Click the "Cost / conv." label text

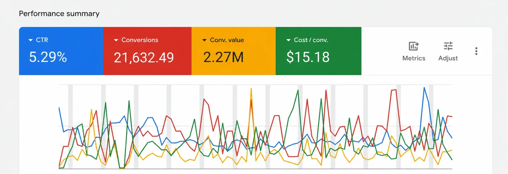[311, 40]
